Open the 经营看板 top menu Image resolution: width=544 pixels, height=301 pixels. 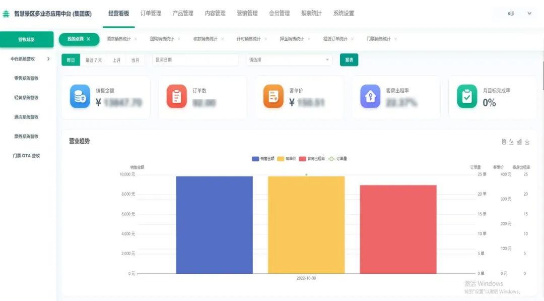click(119, 14)
